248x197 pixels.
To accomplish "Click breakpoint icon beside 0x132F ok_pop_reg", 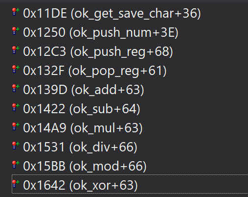I will [16, 70].
